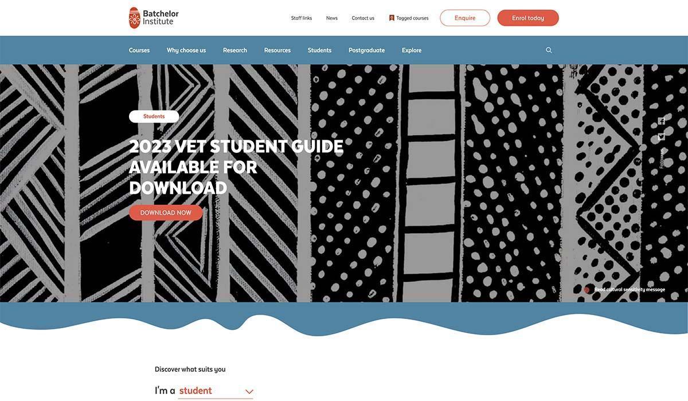This screenshot has height=401, width=688.
Task: Open the Research menu
Action: click(x=235, y=50)
